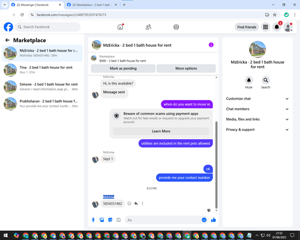Click the chat vertical scrollbar thumb
Screen dimensions: 300x240
(216, 165)
